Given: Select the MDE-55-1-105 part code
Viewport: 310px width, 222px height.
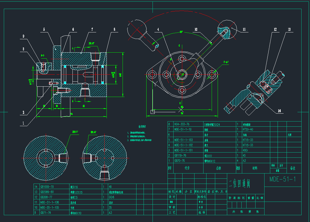Looking at the screenshot, I should coord(50,208).
